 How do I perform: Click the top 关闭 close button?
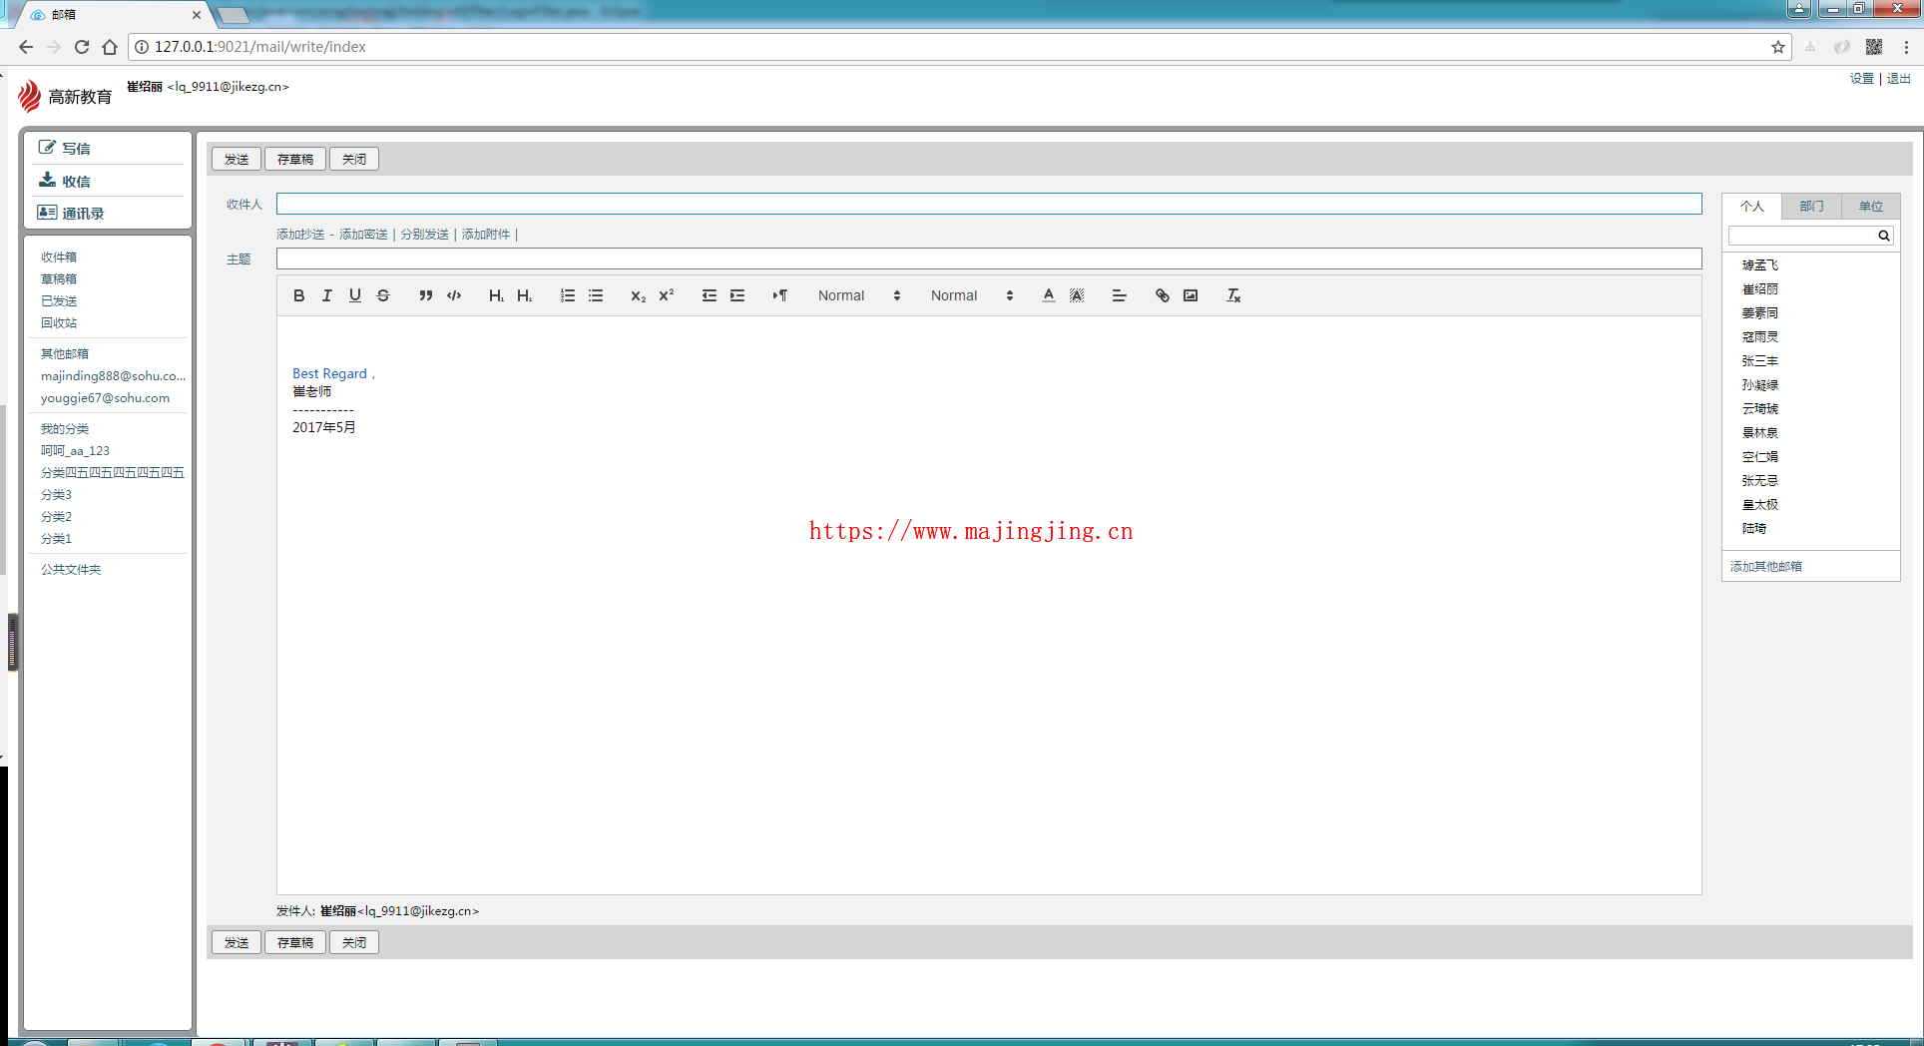point(354,159)
